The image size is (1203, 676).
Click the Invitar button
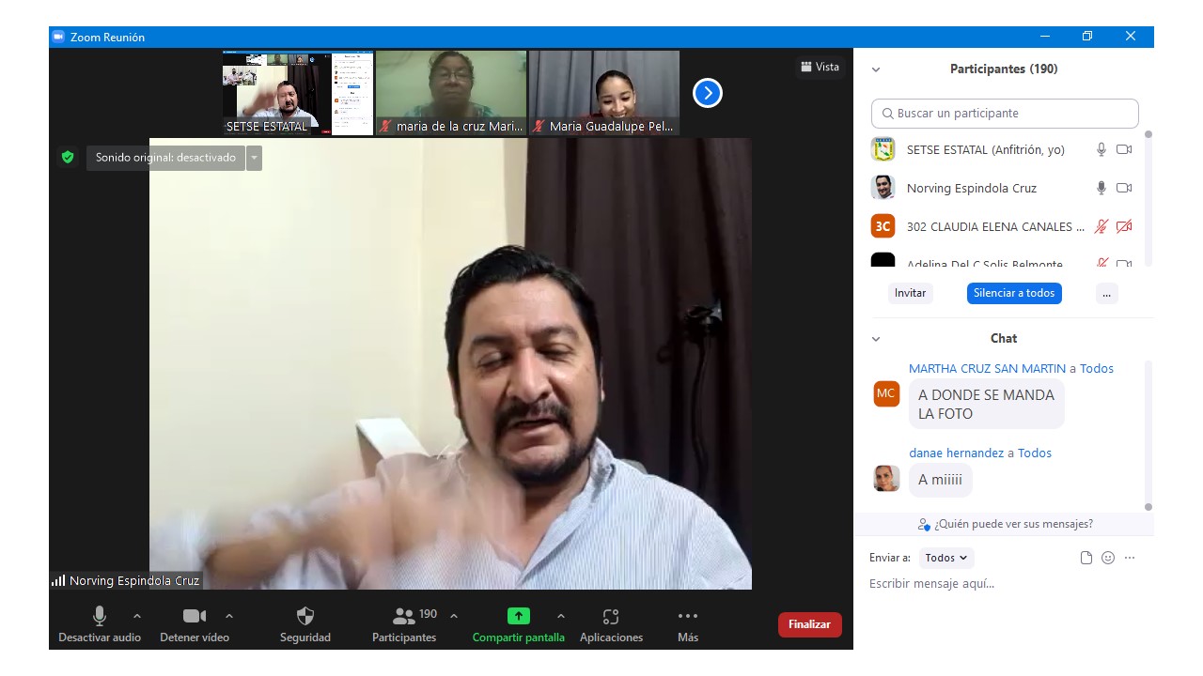910,293
